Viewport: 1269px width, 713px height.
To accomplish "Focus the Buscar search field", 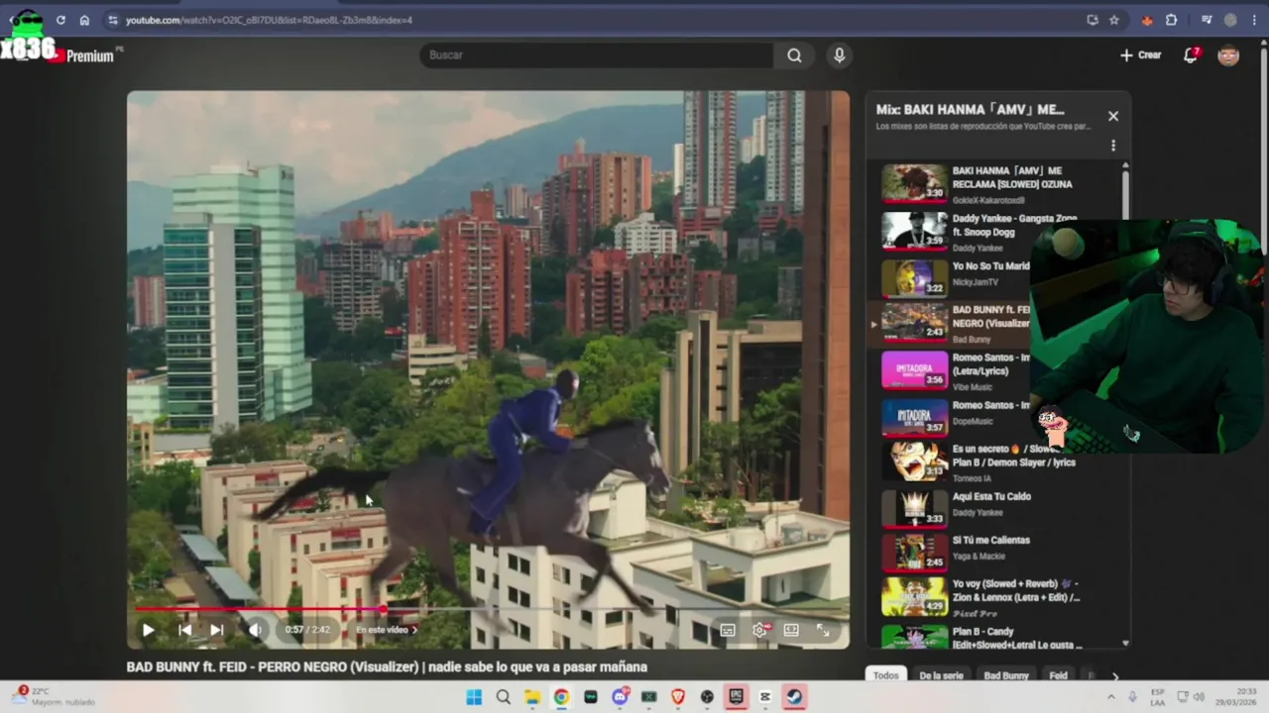I will (596, 55).
